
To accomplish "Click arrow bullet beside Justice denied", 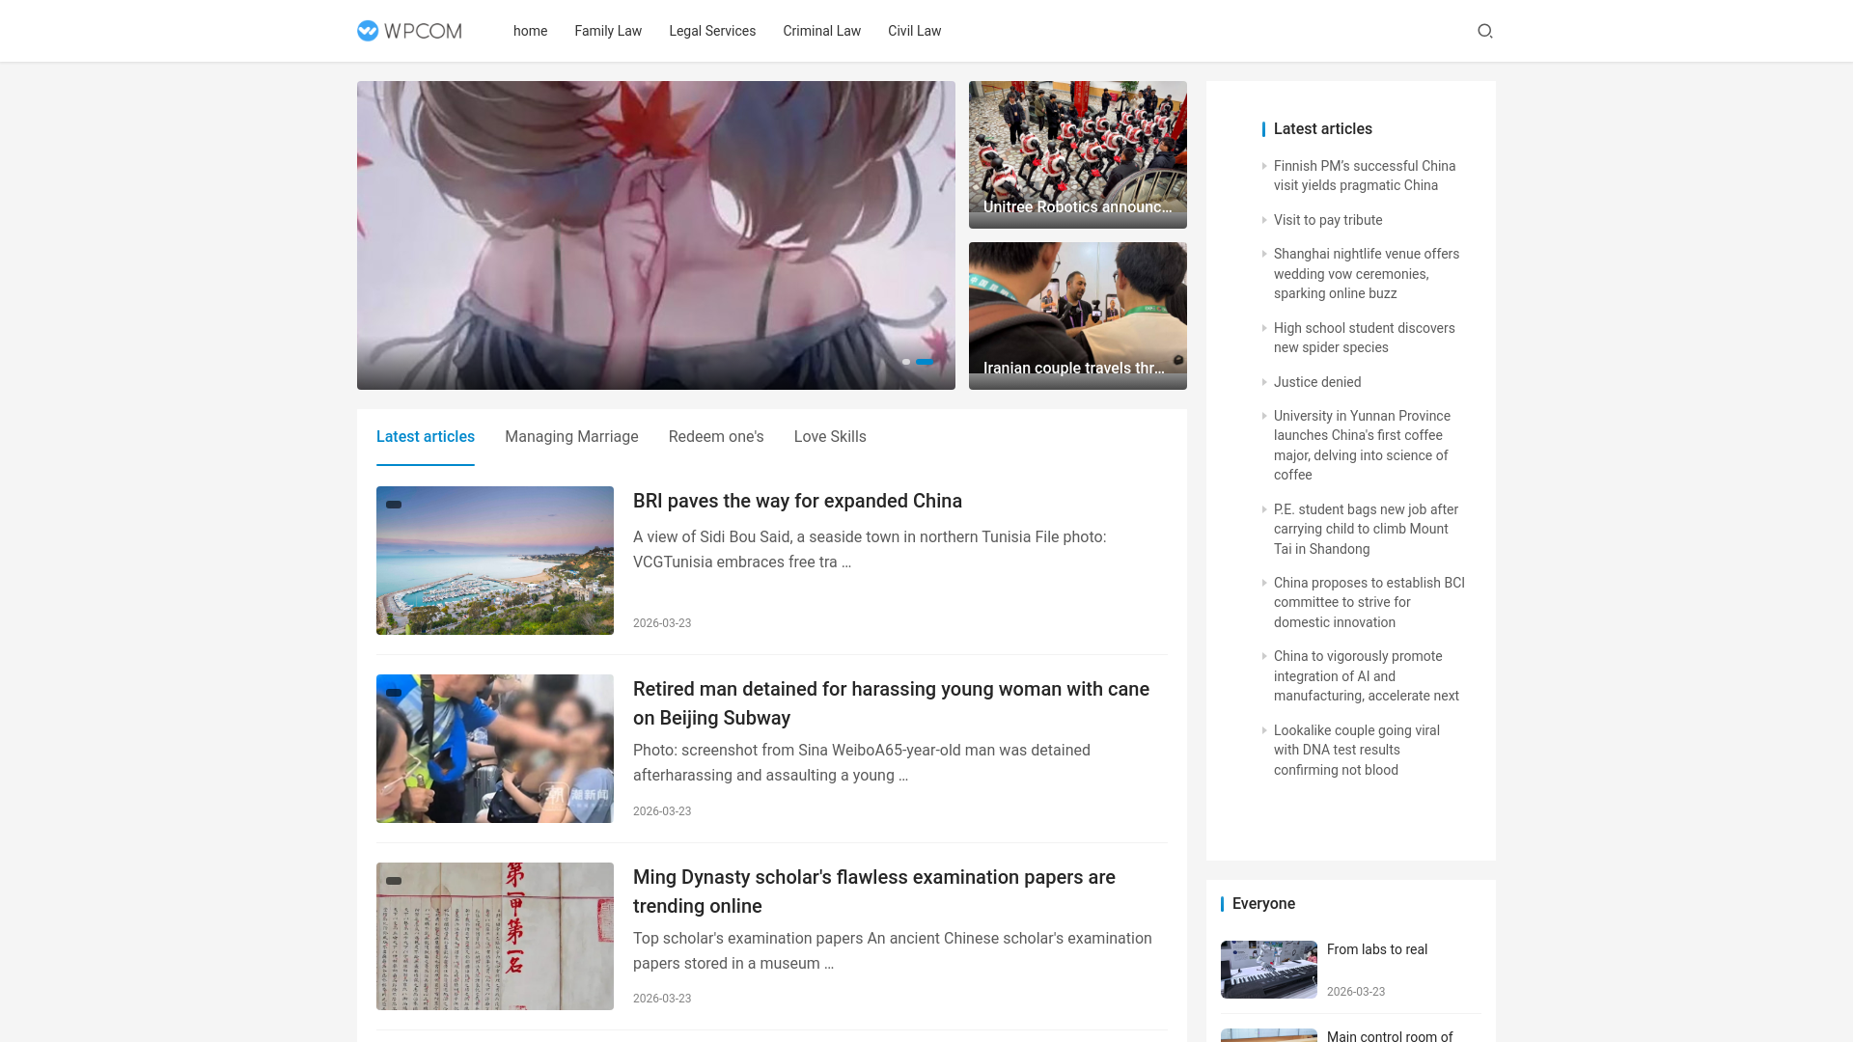I will [x=1264, y=382].
